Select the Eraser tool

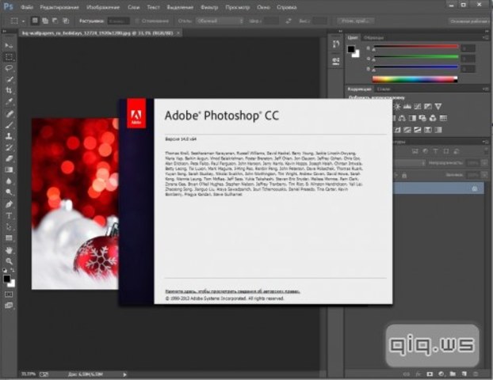pyautogui.click(x=9, y=158)
